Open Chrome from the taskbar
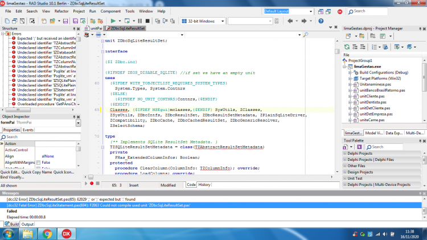Image resolution: width=427 pixels, height=240 pixels. click(x=47, y=234)
